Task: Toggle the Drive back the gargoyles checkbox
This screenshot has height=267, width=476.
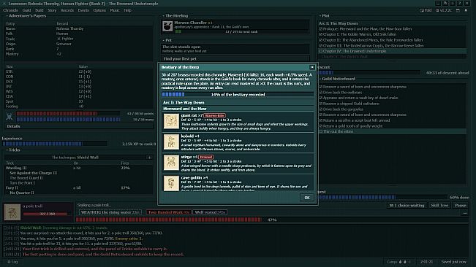Action: click(x=320, y=109)
